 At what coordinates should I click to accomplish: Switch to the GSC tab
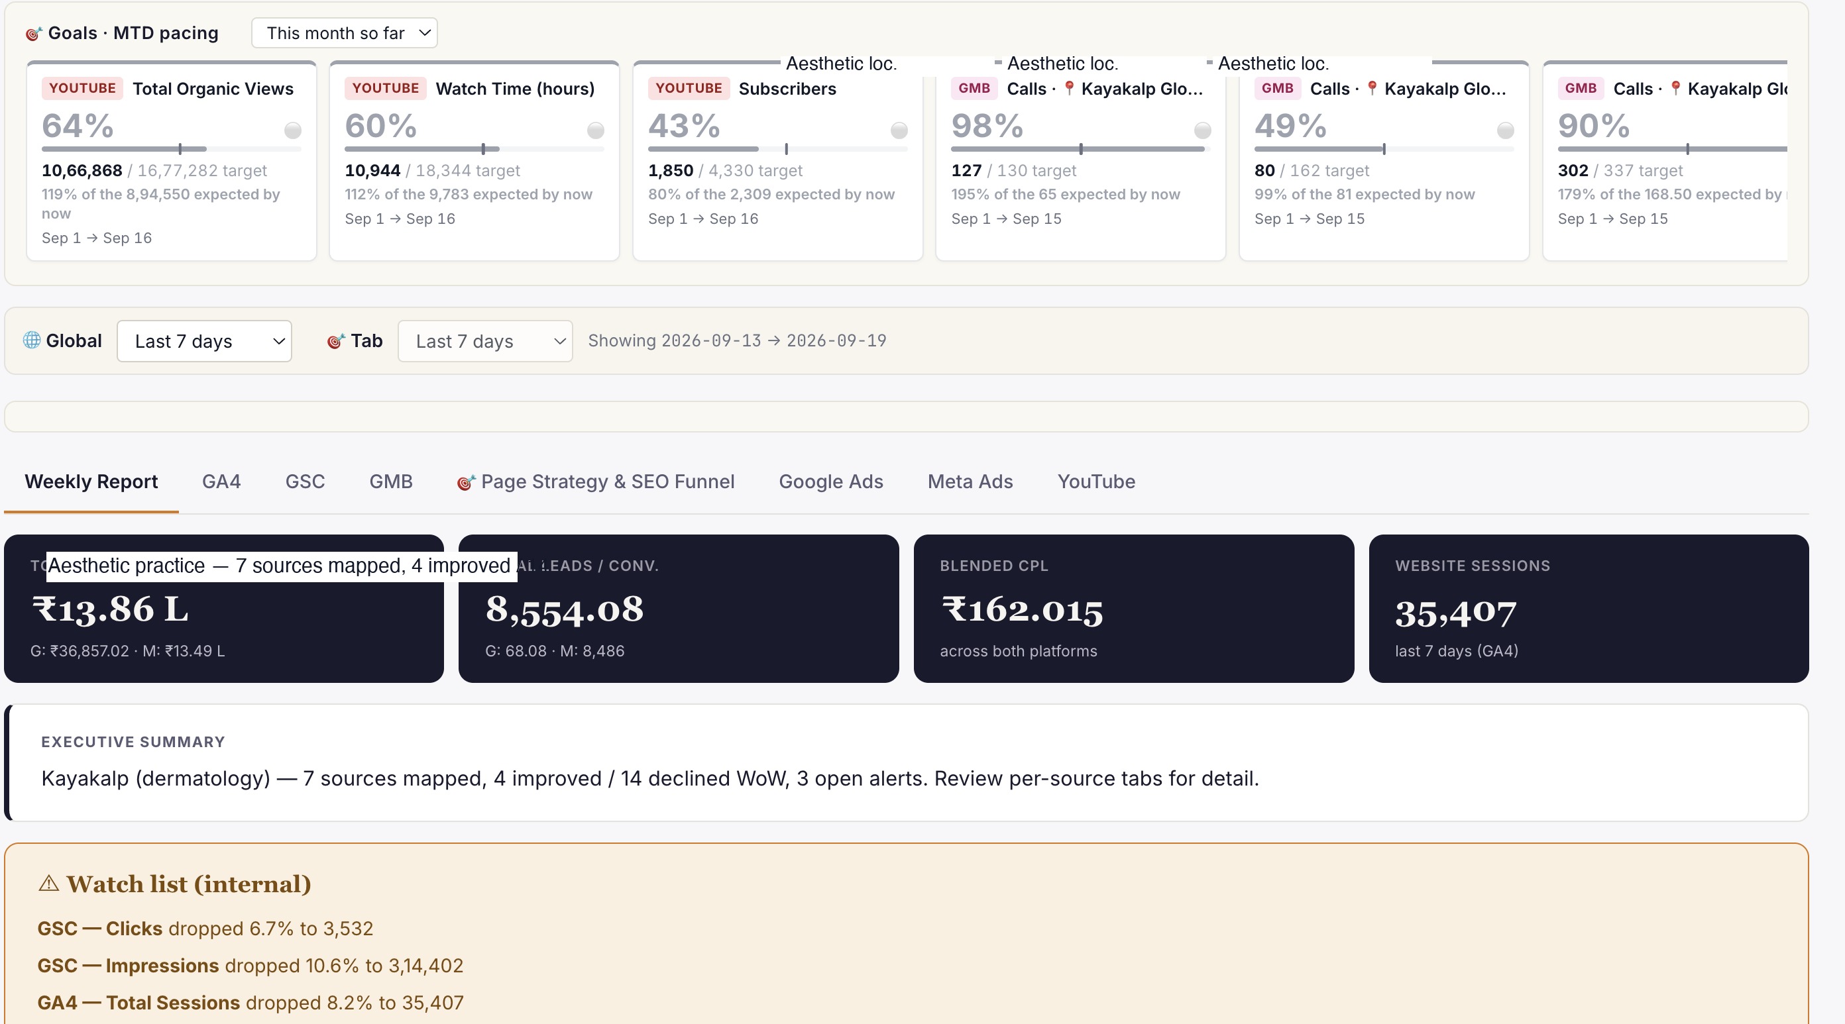[305, 482]
